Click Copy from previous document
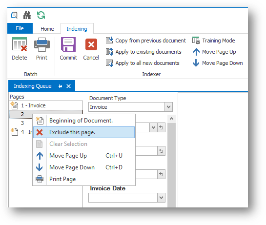 click(x=146, y=41)
